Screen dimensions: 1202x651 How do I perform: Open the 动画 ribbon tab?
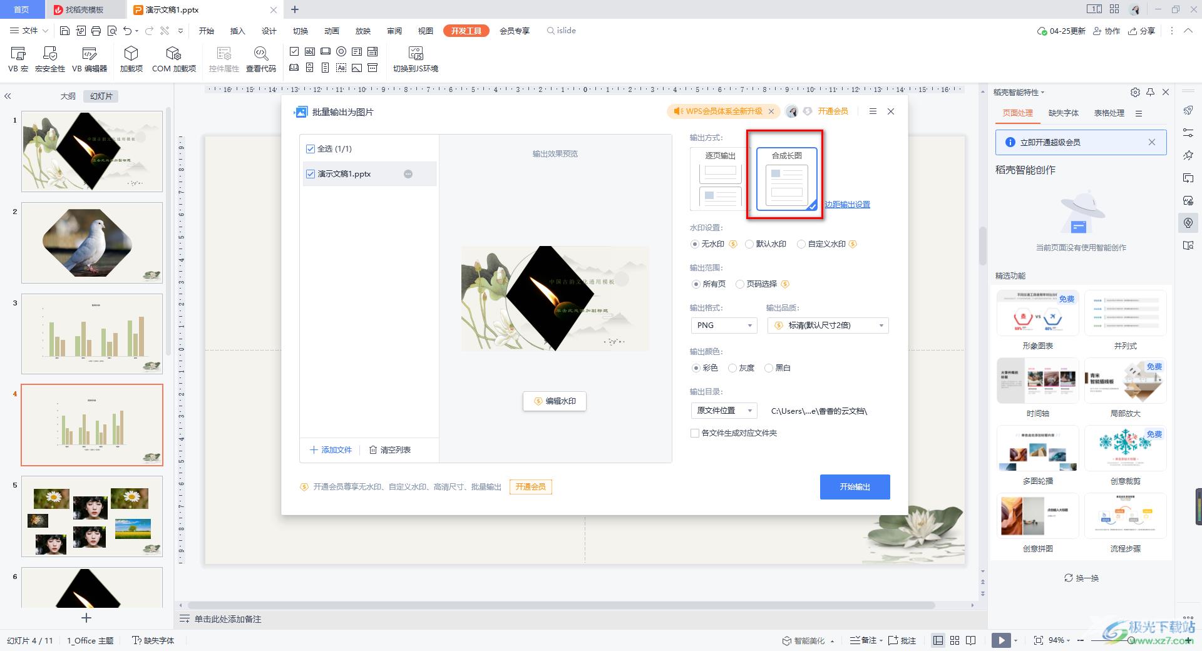332,31
